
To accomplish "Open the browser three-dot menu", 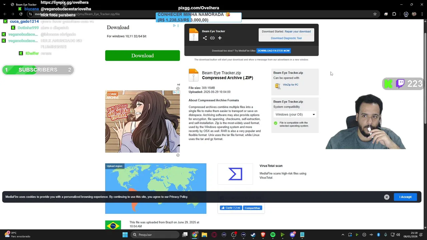I will 422,14.
